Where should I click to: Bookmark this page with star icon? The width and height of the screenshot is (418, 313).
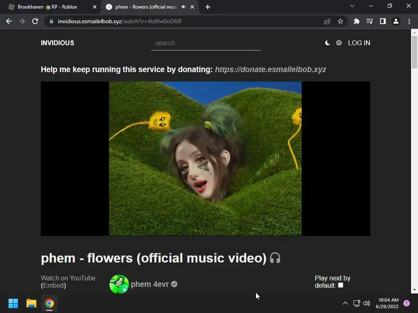click(340, 22)
